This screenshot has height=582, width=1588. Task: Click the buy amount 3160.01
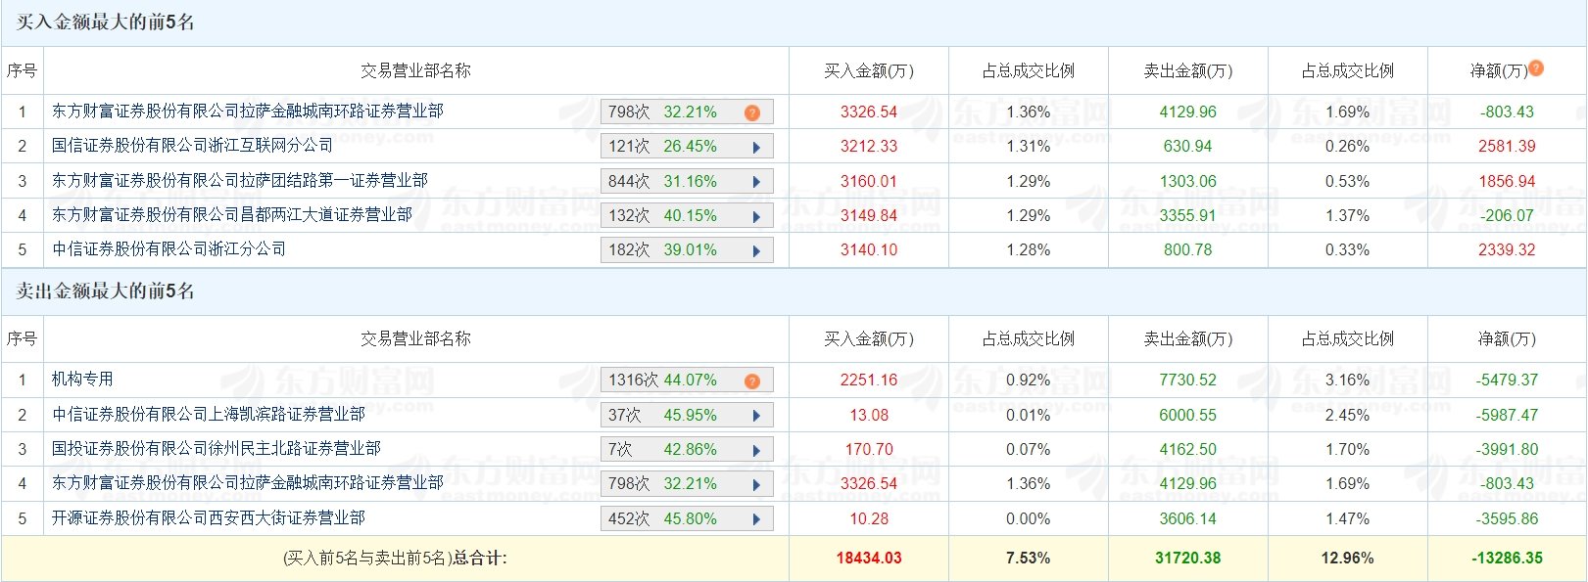tap(869, 181)
